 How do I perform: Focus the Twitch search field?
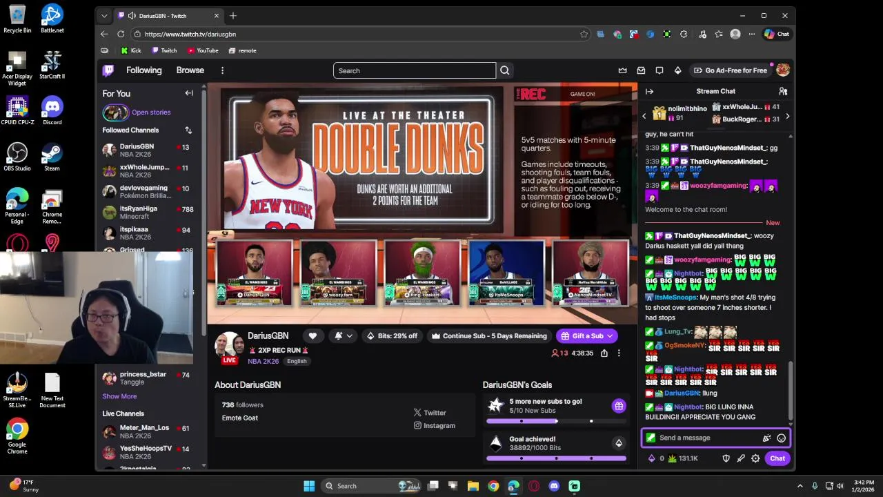pyautogui.click(x=415, y=70)
